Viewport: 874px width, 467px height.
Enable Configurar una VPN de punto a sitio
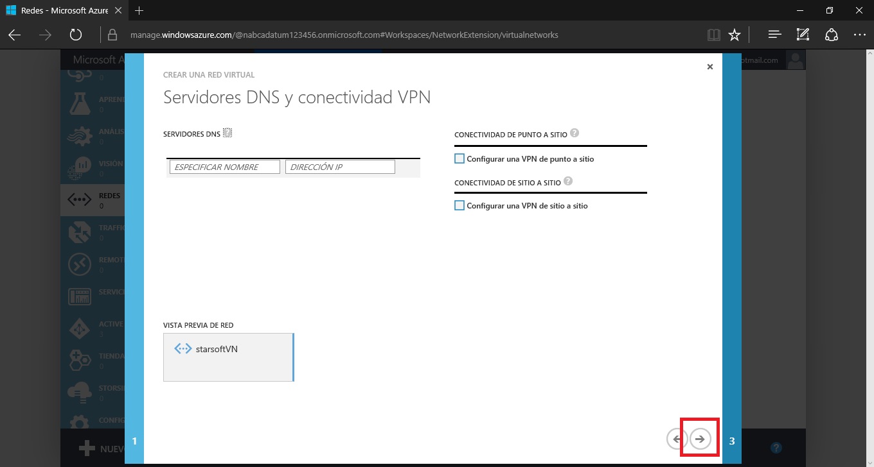(x=459, y=158)
